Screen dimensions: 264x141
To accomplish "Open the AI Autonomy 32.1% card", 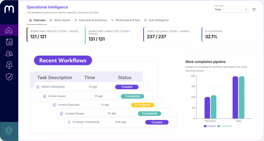I will [x=229, y=34].
